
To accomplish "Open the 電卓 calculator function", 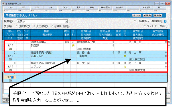I will coord(78,8).
